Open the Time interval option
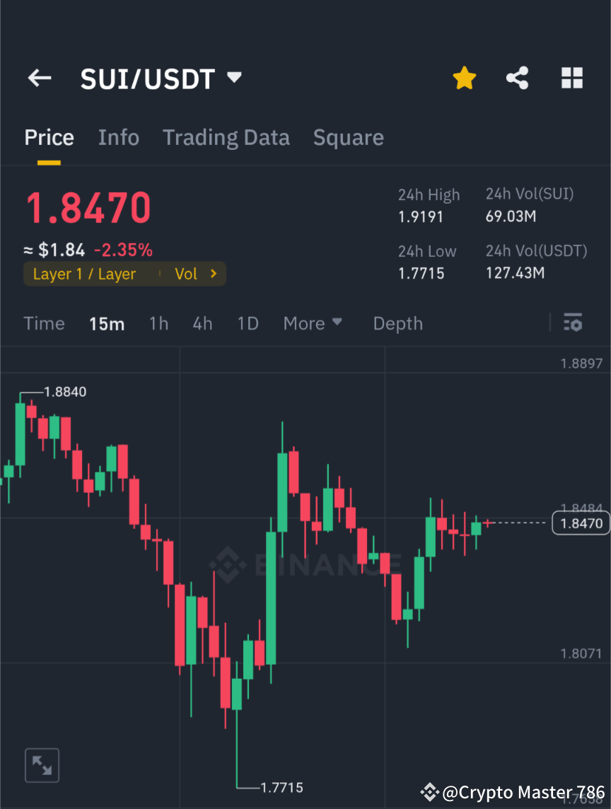611x809 pixels. 44,323
